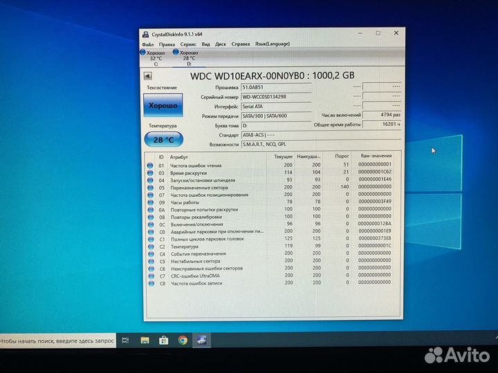This screenshot has height=373, width=498.
Task: Click status icon for C5 Нестабильные сектора
Action: [x=151, y=261]
